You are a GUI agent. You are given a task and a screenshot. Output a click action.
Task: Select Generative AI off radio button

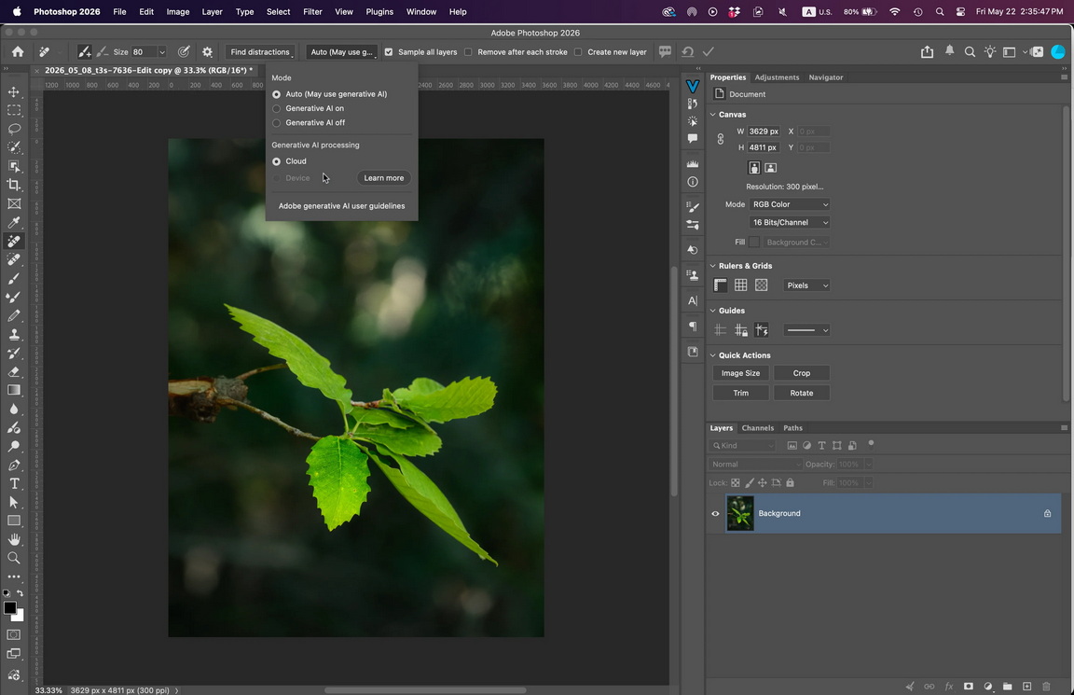coord(277,123)
